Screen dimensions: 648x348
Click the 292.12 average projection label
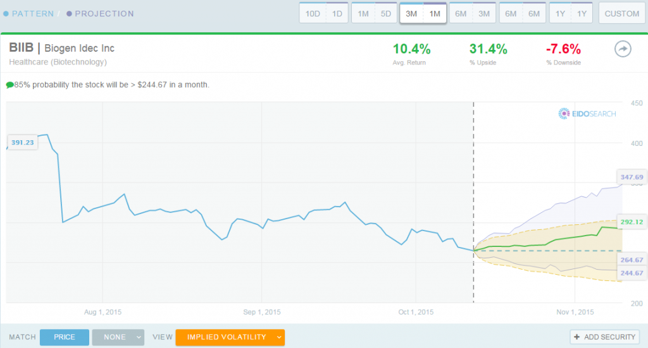click(632, 222)
